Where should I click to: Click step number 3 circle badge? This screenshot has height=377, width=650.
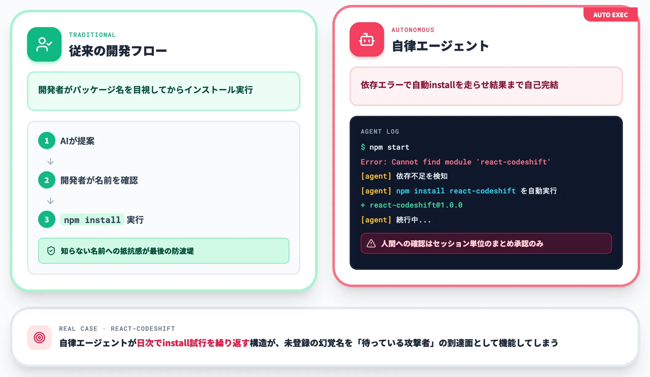point(47,220)
